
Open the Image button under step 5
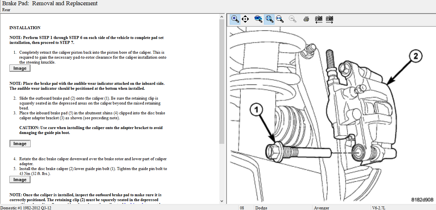tap(20, 180)
